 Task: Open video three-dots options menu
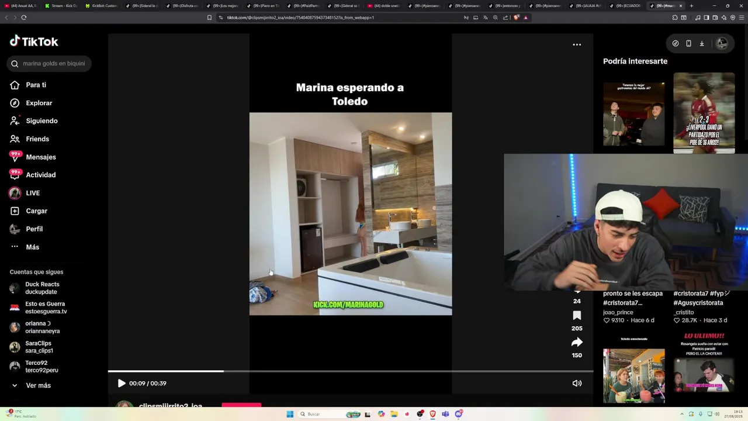coord(577,44)
